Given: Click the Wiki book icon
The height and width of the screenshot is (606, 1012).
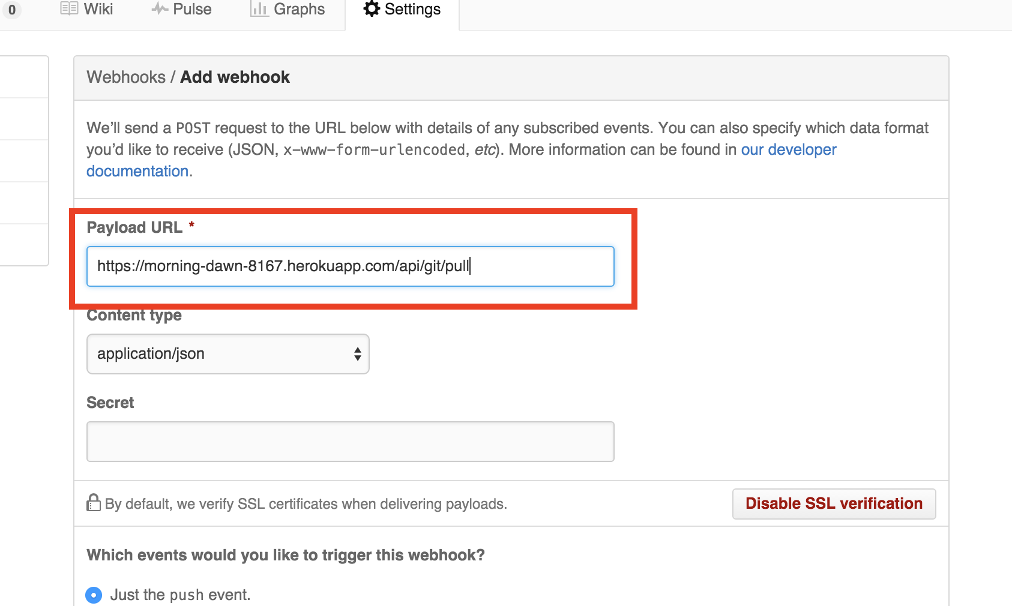Looking at the screenshot, I should pos(69,9).
